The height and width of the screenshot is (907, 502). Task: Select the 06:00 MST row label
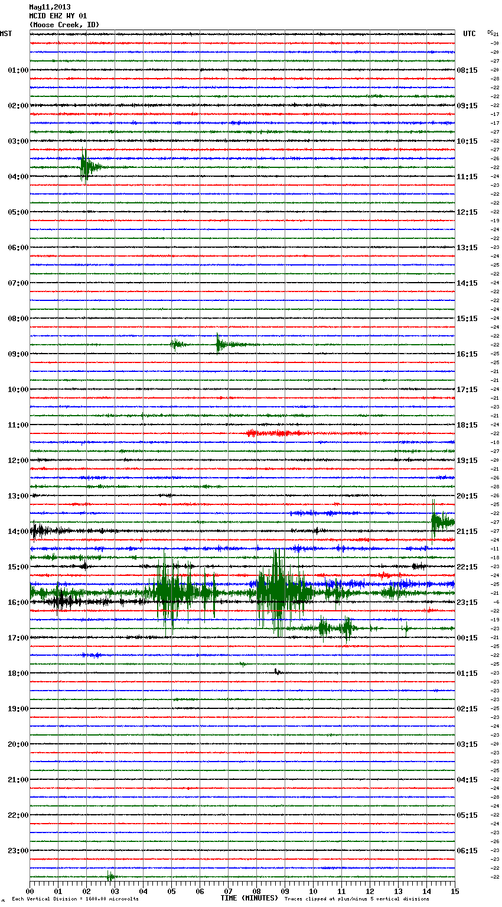coord(18,248)
